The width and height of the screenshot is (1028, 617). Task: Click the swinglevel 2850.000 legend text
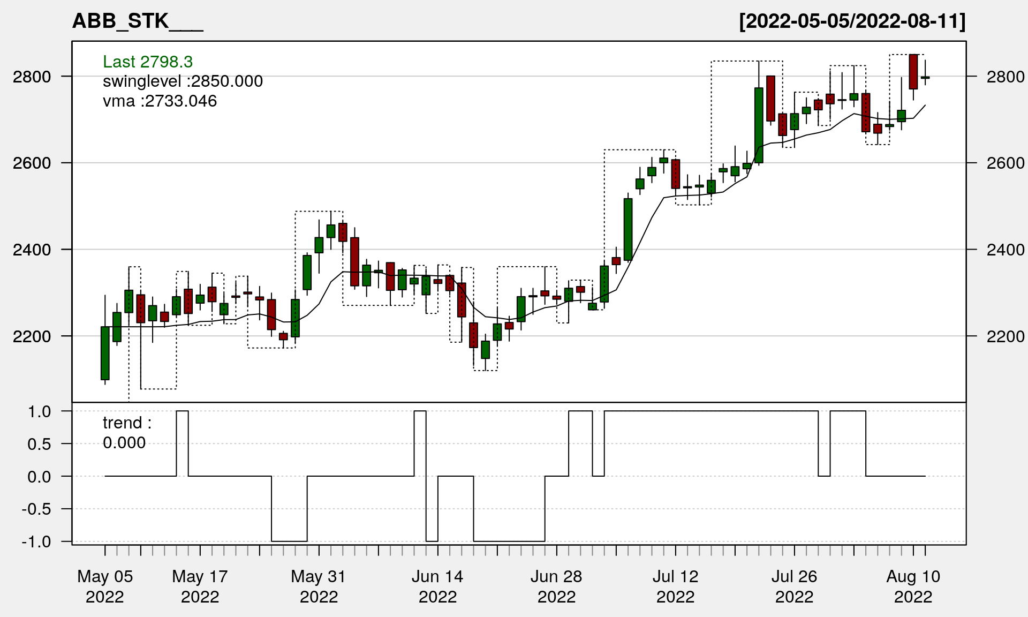click(183, 81)
